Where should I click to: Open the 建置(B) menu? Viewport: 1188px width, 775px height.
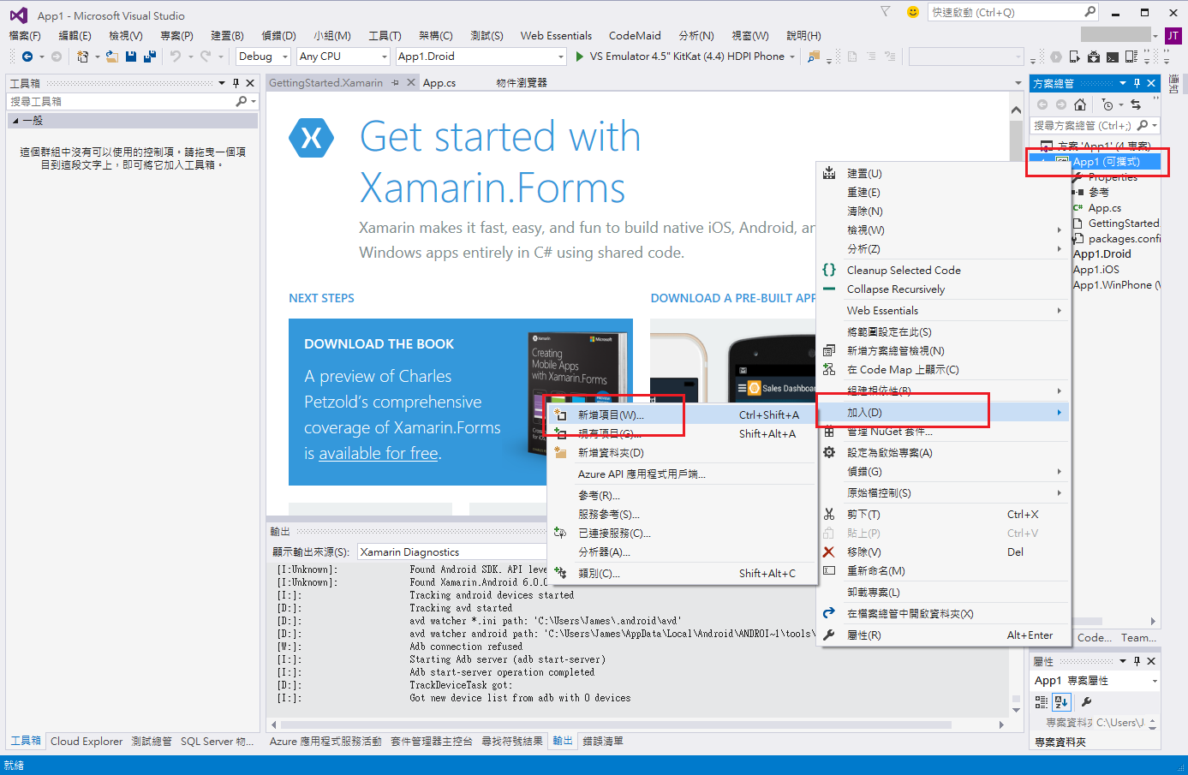tap(227, 35)
